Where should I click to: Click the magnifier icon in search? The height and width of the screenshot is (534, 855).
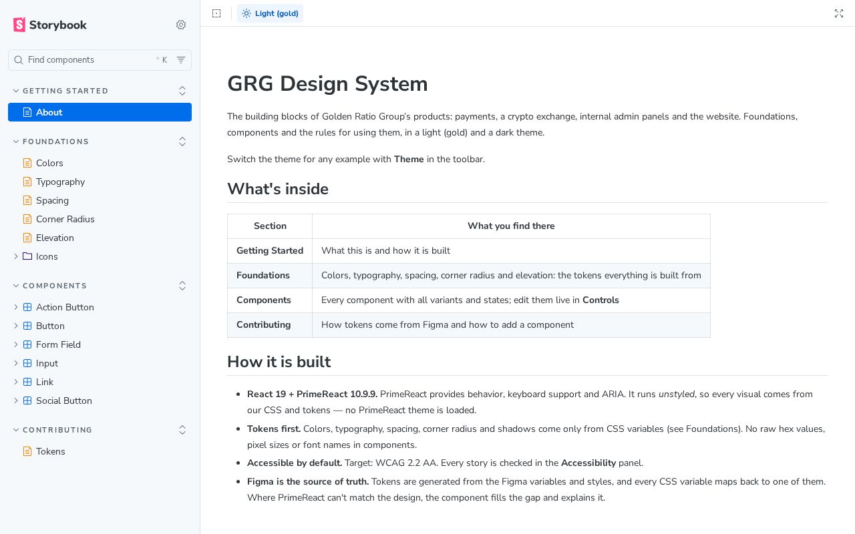tap(19, 60)
